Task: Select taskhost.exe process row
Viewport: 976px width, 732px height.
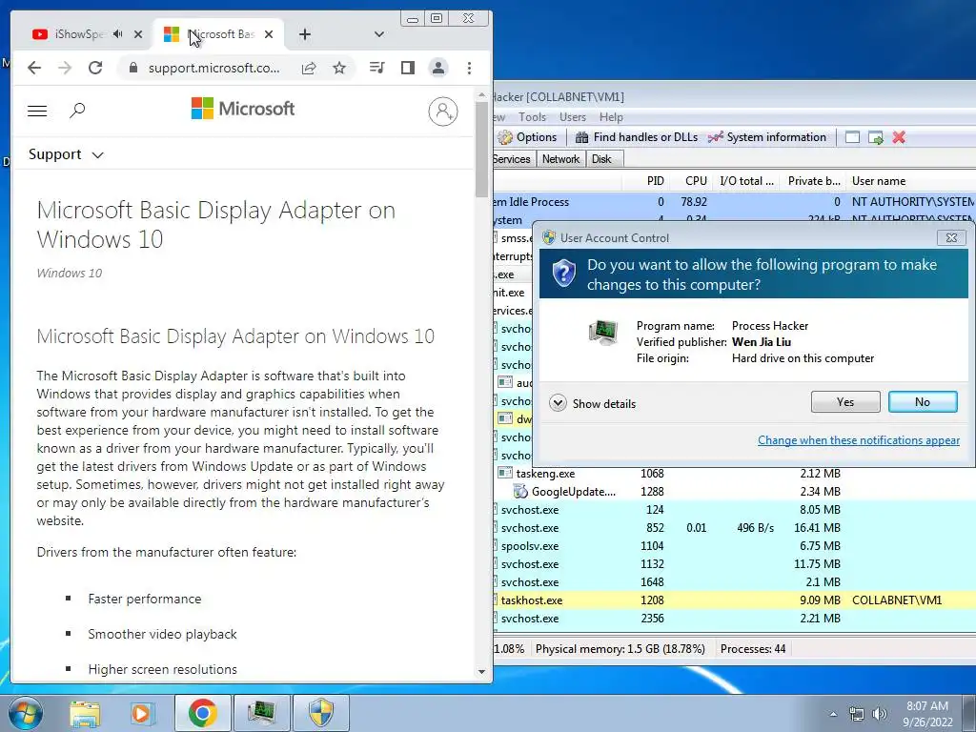Action: (735, 600)
